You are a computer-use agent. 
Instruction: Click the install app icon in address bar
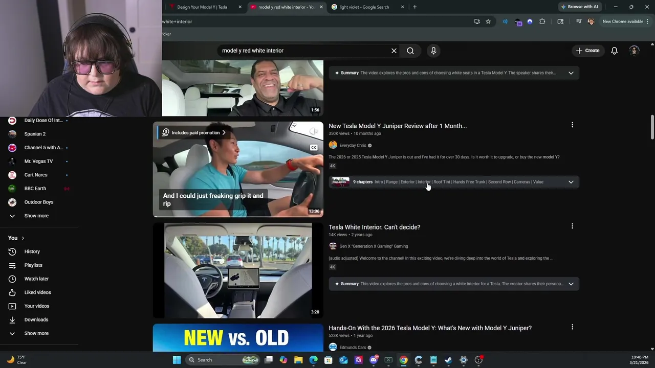477,21
